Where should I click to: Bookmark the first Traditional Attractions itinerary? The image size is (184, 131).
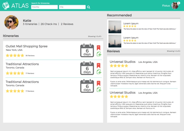(98, 65)
